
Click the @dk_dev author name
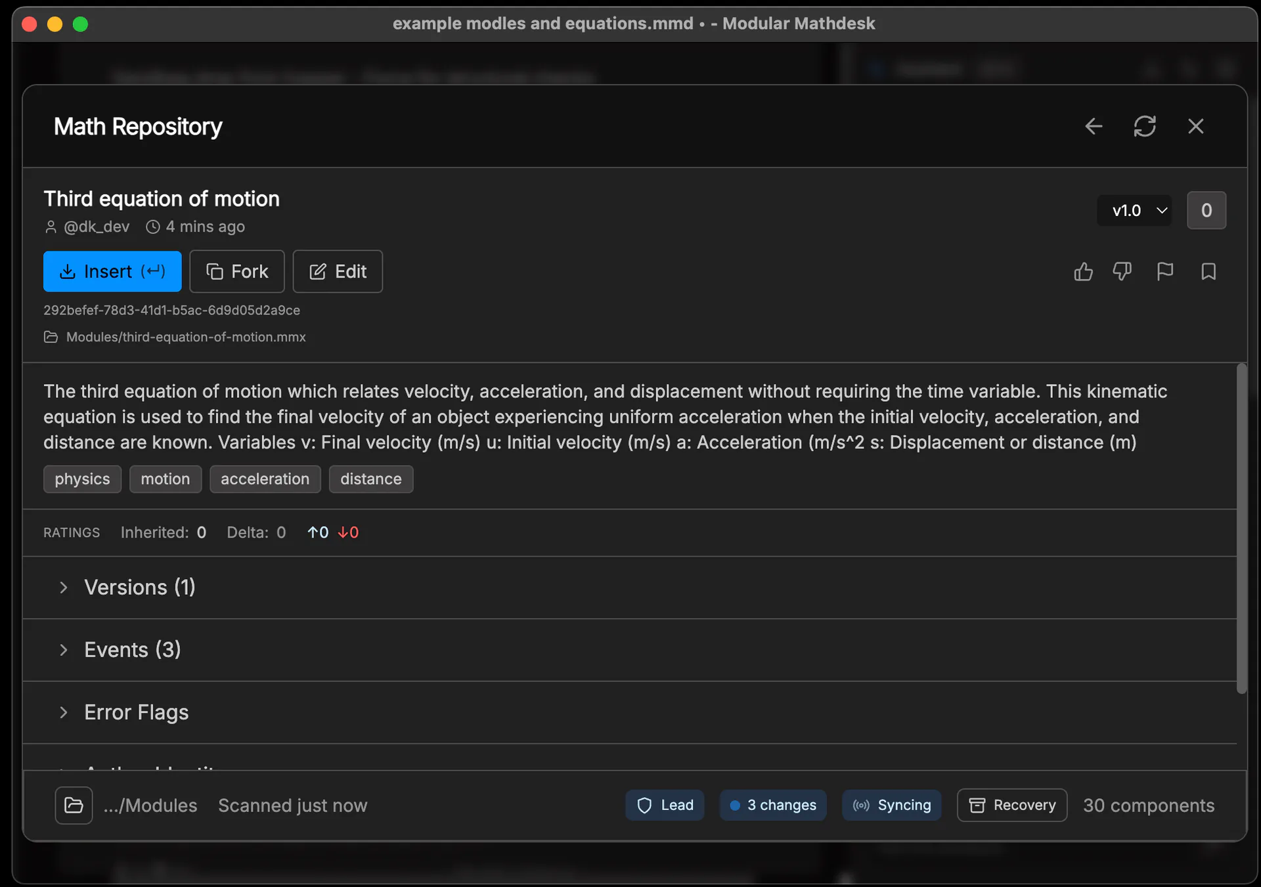tap(97, 227)
